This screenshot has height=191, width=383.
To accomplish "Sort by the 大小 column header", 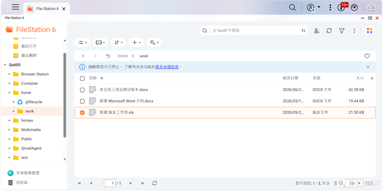I will (x=360, y=78).
